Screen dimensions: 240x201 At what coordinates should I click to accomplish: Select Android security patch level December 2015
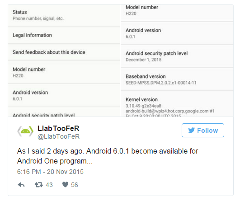click(177, 56)
